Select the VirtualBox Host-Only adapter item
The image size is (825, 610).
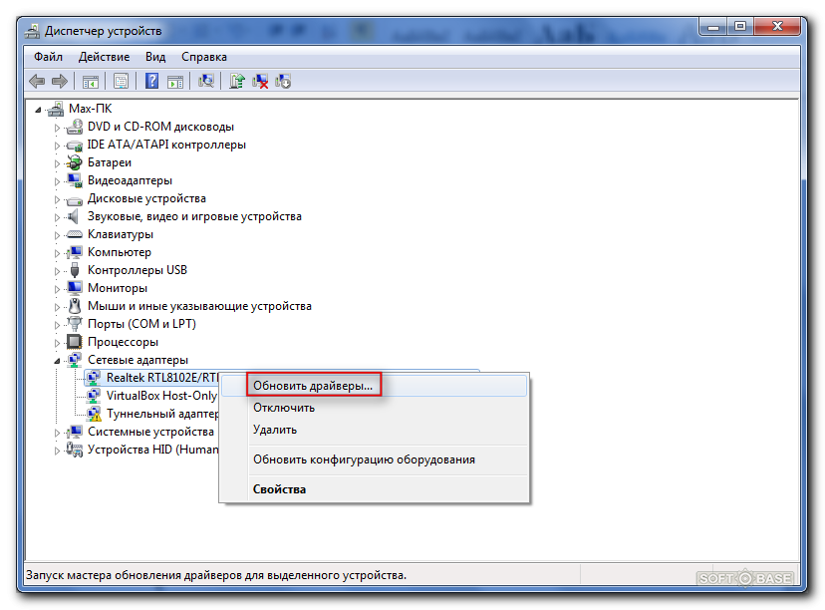pyautogui.click(x=161, y=396)
